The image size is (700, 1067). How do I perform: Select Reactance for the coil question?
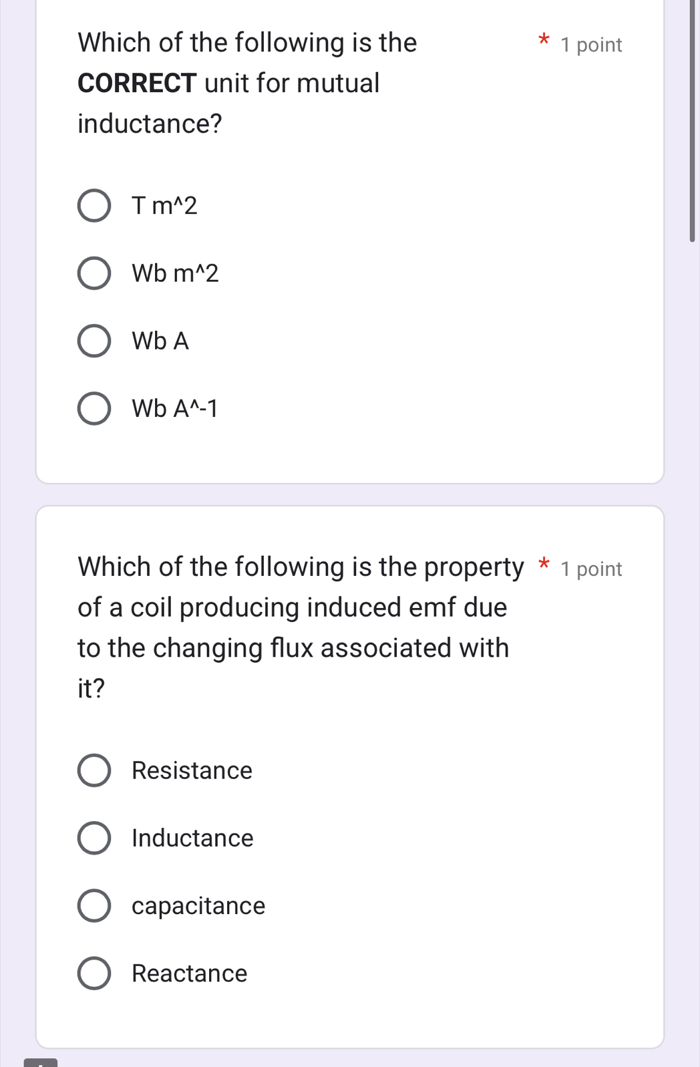click(x=96, y=974)
